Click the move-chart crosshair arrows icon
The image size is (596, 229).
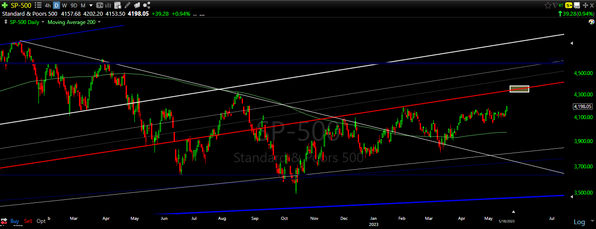[586, 5]
